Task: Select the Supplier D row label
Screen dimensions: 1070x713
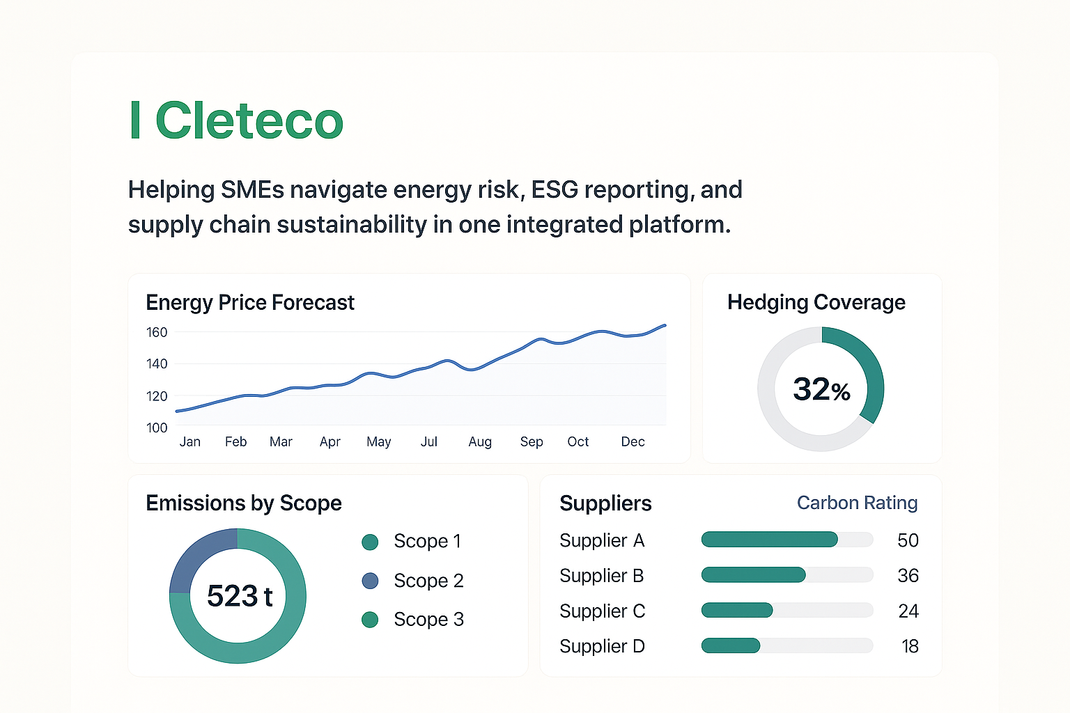Action: (602, 646)
